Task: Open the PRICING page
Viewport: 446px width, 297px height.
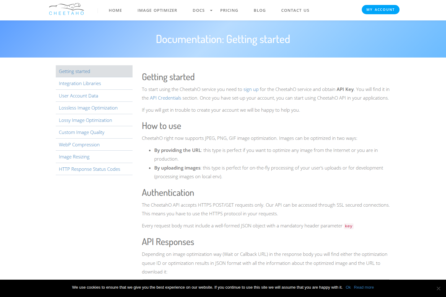Action: click(x=229, y=10)
